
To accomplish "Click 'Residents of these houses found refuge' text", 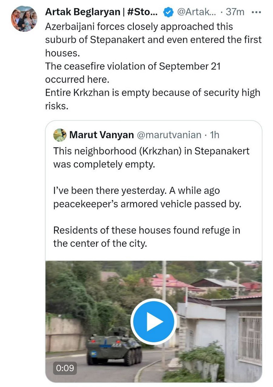I will (x=147, y=230).
